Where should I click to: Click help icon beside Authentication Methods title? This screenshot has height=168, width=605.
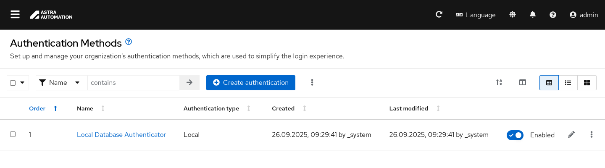coord(129,42)
